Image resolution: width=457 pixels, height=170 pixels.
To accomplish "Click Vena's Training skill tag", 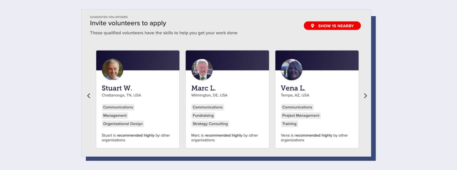I will (x=289, y=124).
